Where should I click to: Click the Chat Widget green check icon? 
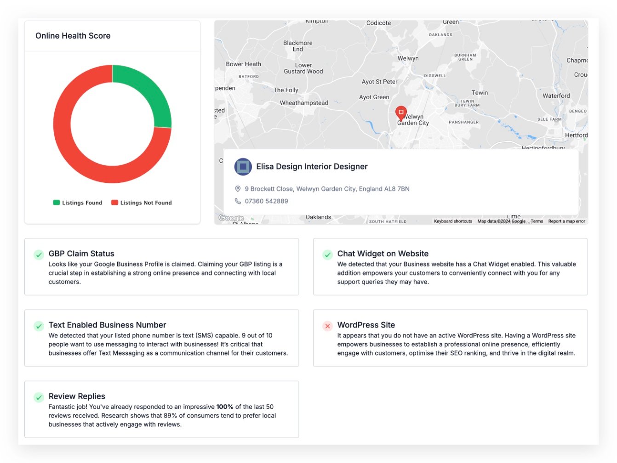(327, 254)
